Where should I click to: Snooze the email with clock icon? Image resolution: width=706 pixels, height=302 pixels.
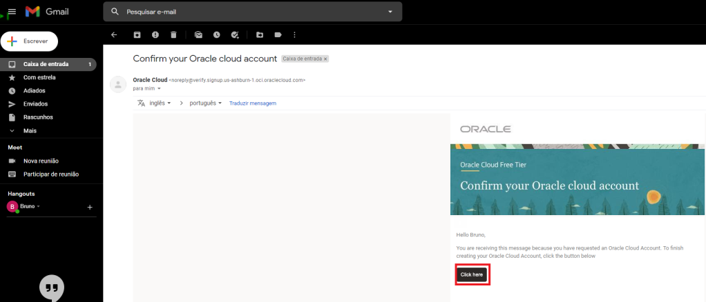[x=217, y=34]
